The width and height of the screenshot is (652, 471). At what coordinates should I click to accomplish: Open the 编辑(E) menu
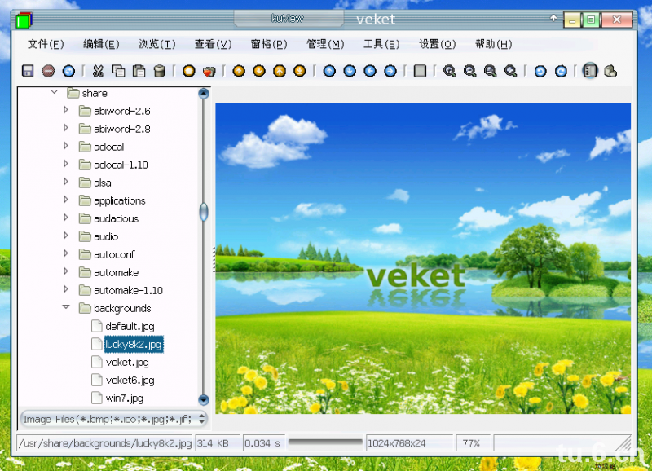click(x=101, y=44)
